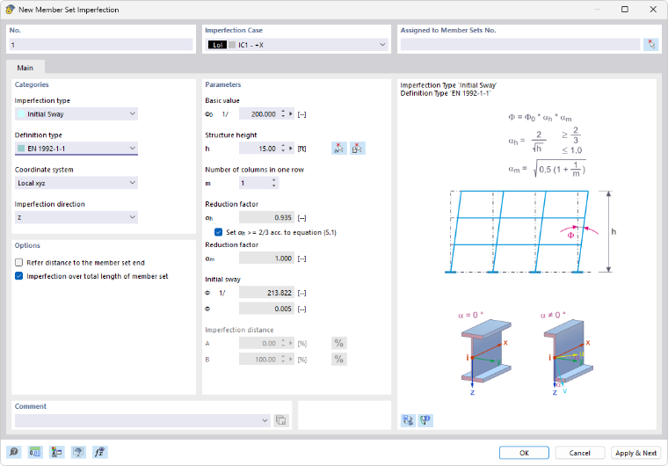This screenshot has height=466, width=668.
Task: Click the right icon below the preview graphic
Action: (425, 420)
